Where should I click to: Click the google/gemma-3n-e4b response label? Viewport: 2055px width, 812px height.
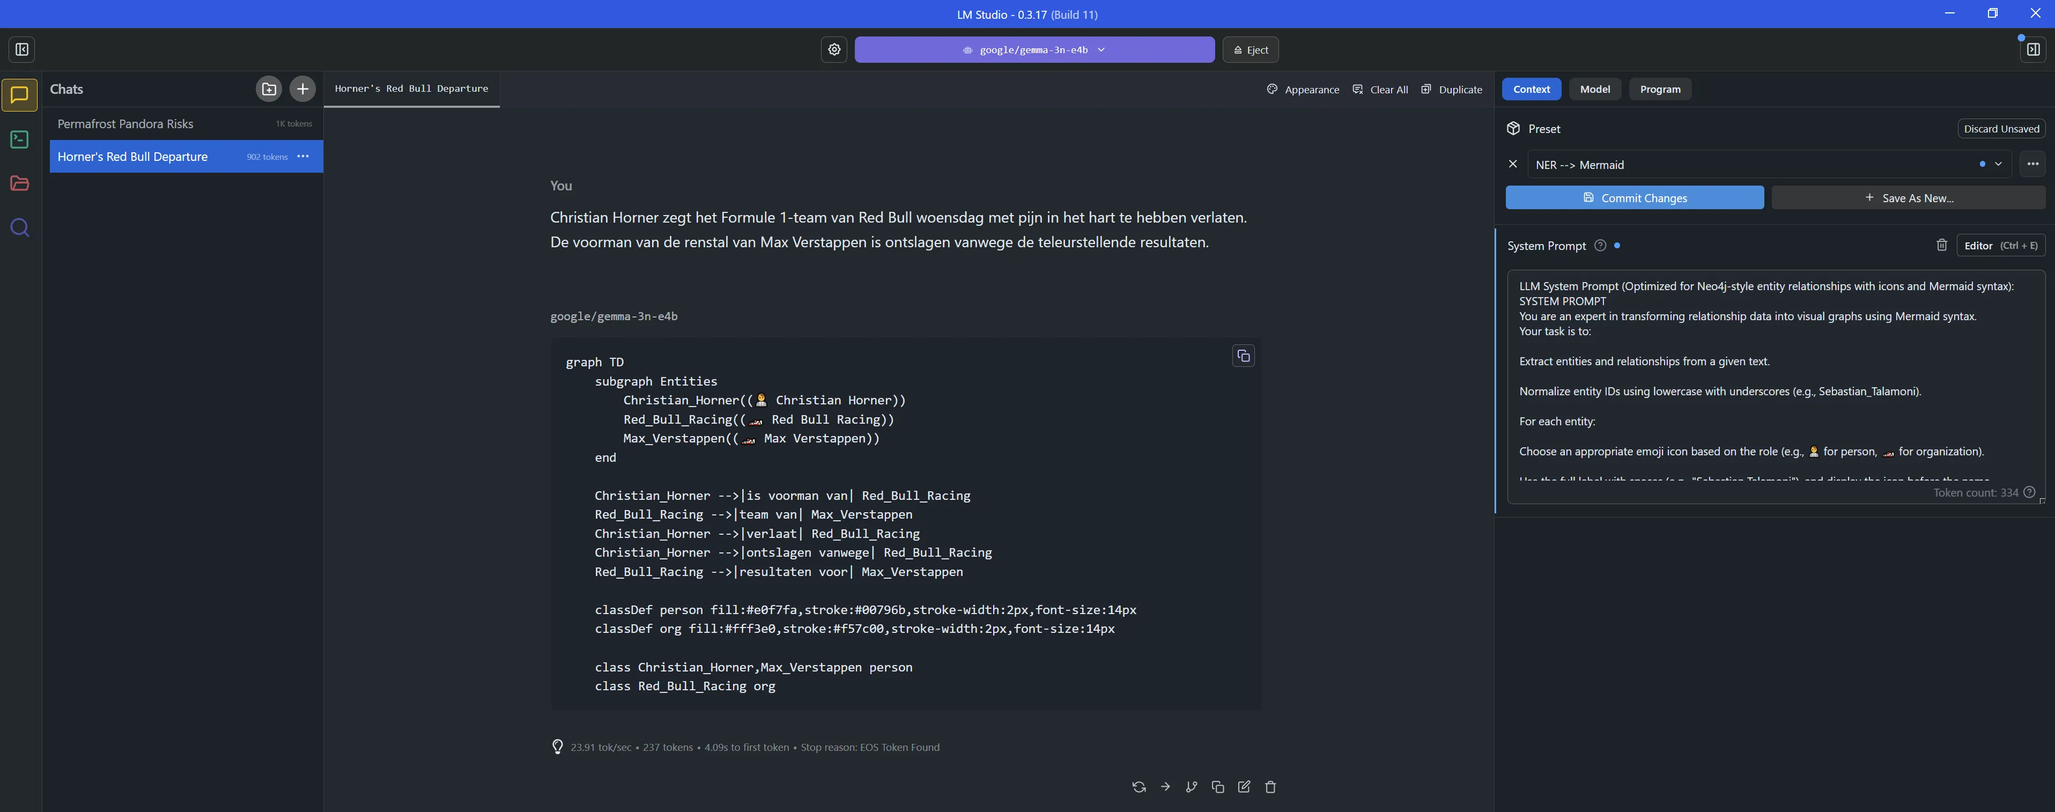pyautogui.click(x=613, y=316)
